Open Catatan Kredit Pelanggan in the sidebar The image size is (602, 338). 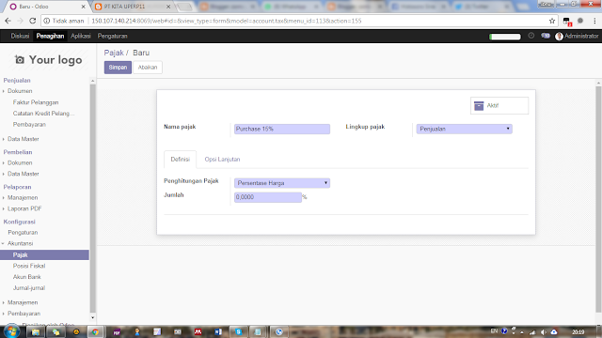point(43,114)
